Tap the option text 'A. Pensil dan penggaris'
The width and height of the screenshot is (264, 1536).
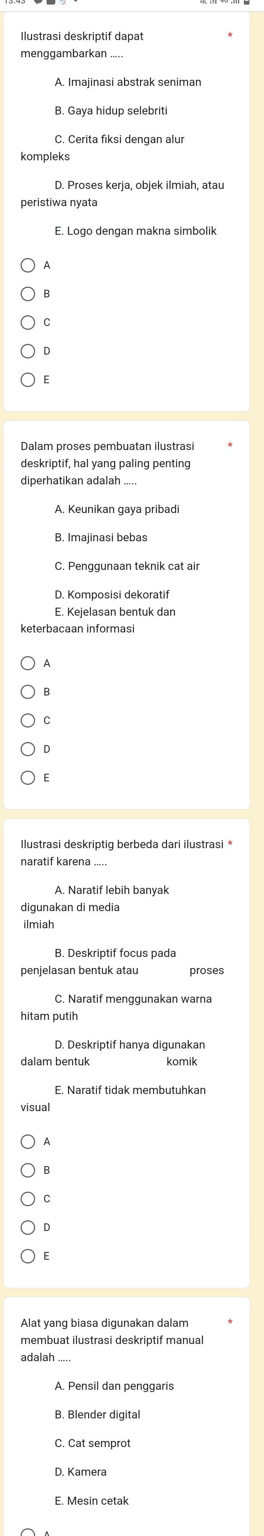coord(114,1386)
